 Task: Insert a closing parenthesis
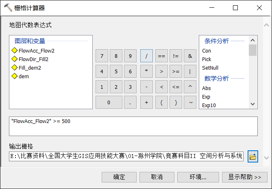(x=176, y=102)
